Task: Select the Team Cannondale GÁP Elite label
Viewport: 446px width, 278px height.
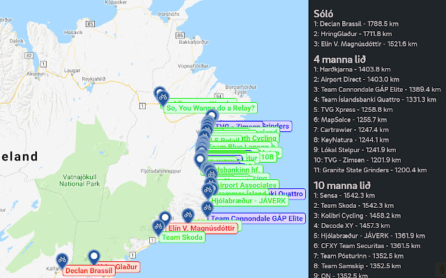Action: pos(257,218)
